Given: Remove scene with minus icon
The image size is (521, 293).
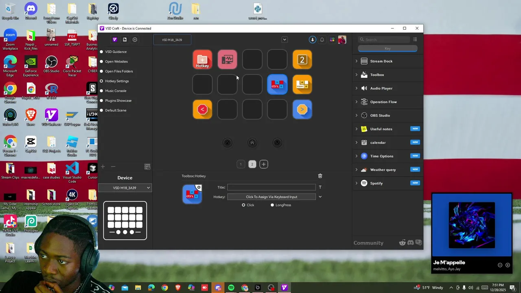Looking at the screenshot, I should [113, 166].
